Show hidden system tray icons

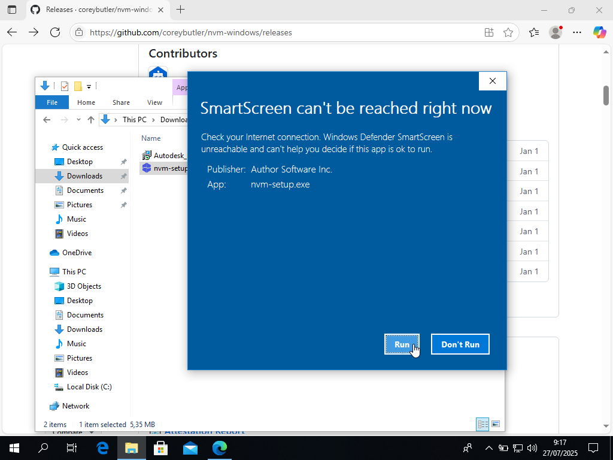[x=488, y=448]
